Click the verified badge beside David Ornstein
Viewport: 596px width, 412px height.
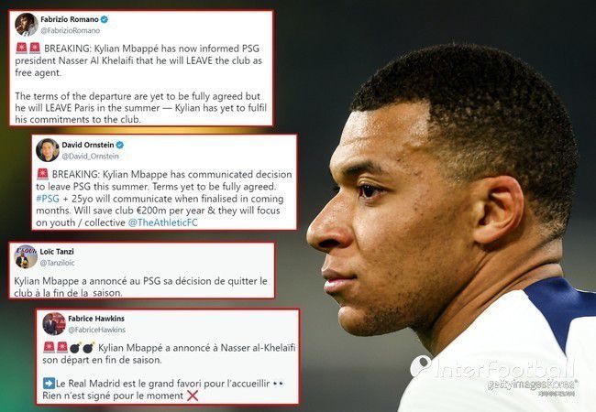[120, 145]
